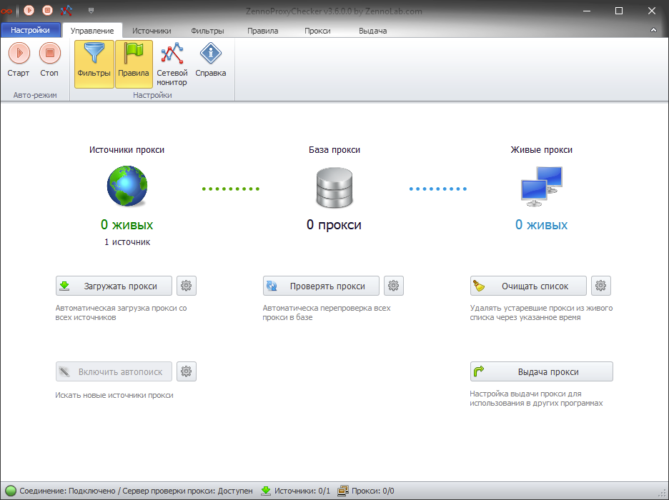Open the gear settings beside Очищать список
This screenshot has height=500, width=669.
click(601, 286)
